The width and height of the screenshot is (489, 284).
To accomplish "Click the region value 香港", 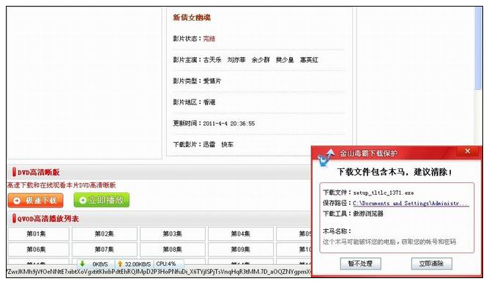I will coord(209,102).
